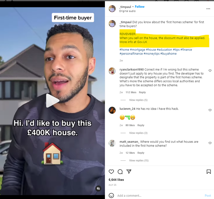
Task: Open the #personalfinance hashtag
Action: click(x=131, y=53)
